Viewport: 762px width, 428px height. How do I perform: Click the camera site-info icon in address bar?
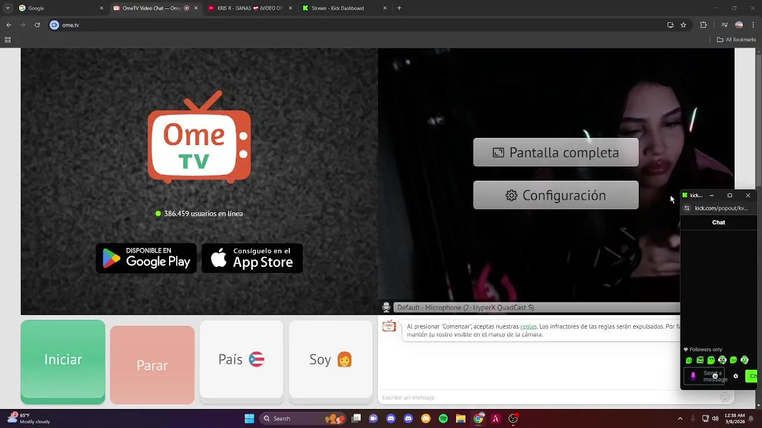click(x=54, y=25)
